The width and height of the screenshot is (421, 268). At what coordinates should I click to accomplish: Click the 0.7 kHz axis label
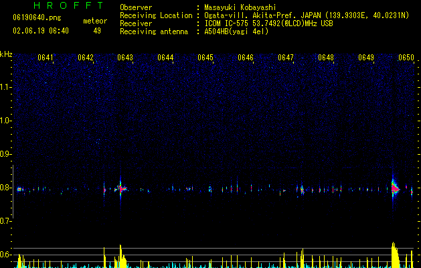pos(5,221)
